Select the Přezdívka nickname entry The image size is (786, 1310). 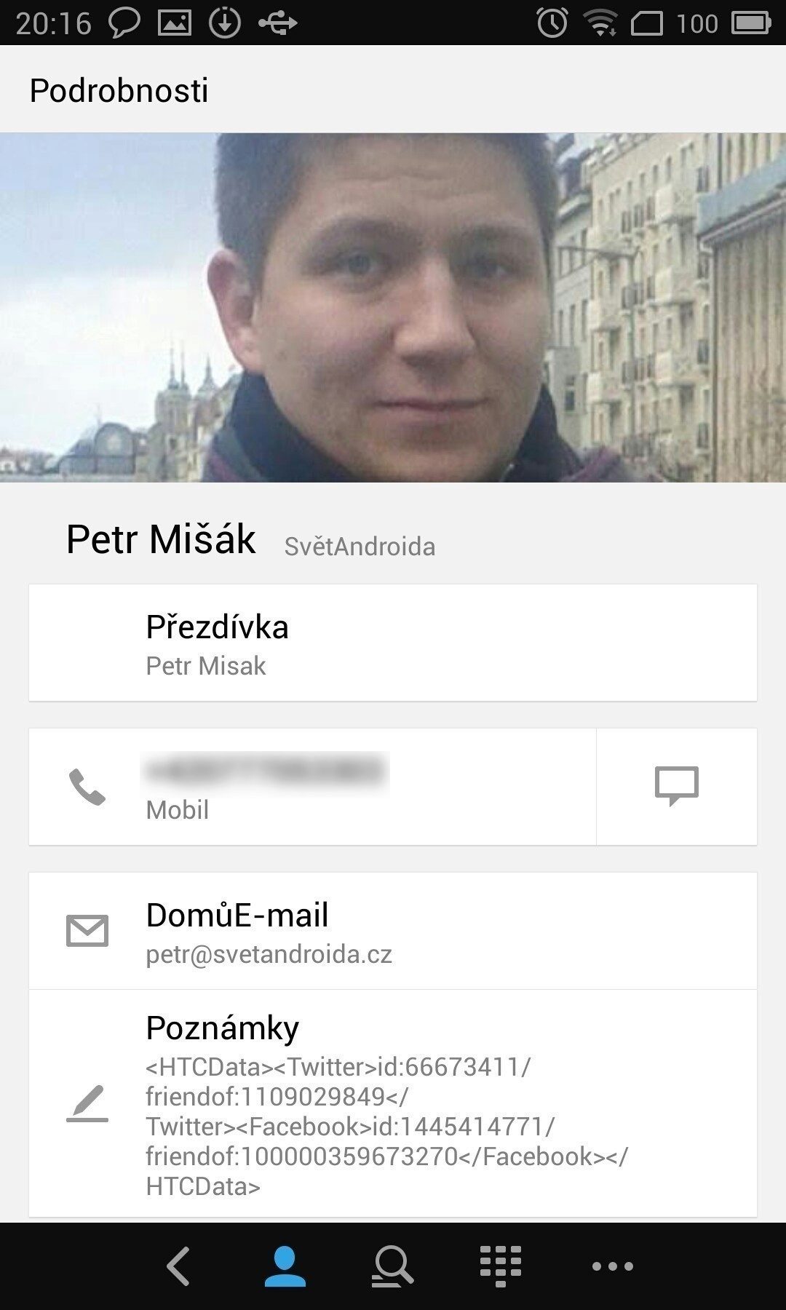(393, 643)
